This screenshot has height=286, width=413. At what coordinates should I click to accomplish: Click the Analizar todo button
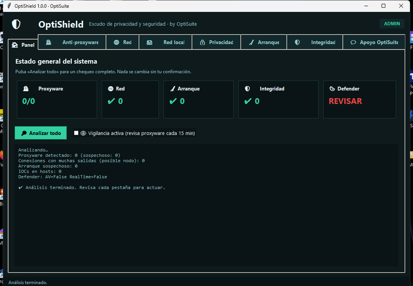[x=40, y=133]
